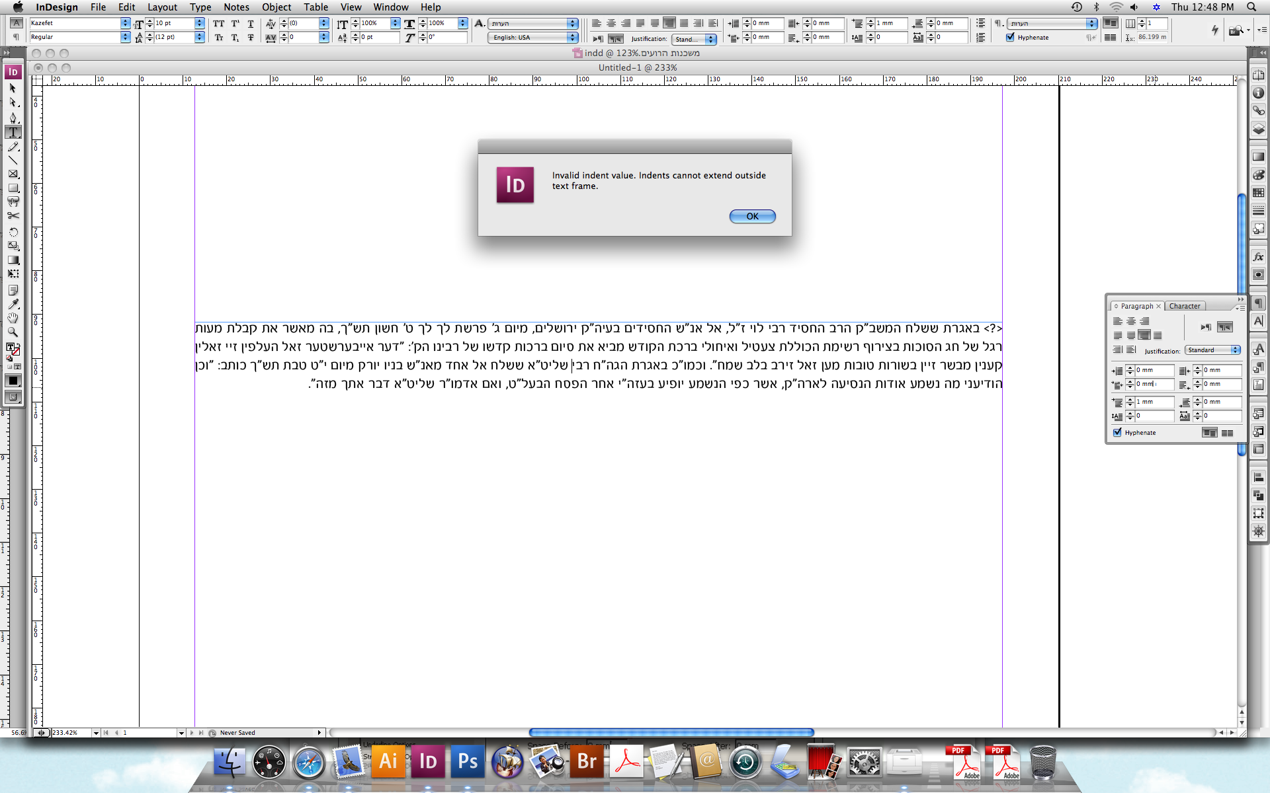Click the Rotate tool

click(x=13, y=232)
